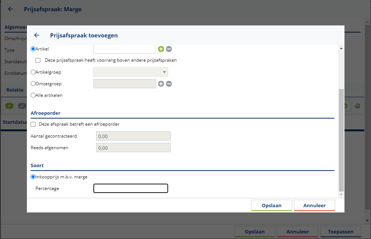Image resolution: width=371 pixels, height=239 pixels.
Task: Click into the Percentage input field
Action: 130,189
